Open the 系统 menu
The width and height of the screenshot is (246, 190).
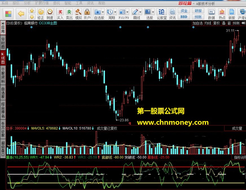coord(5,3)
